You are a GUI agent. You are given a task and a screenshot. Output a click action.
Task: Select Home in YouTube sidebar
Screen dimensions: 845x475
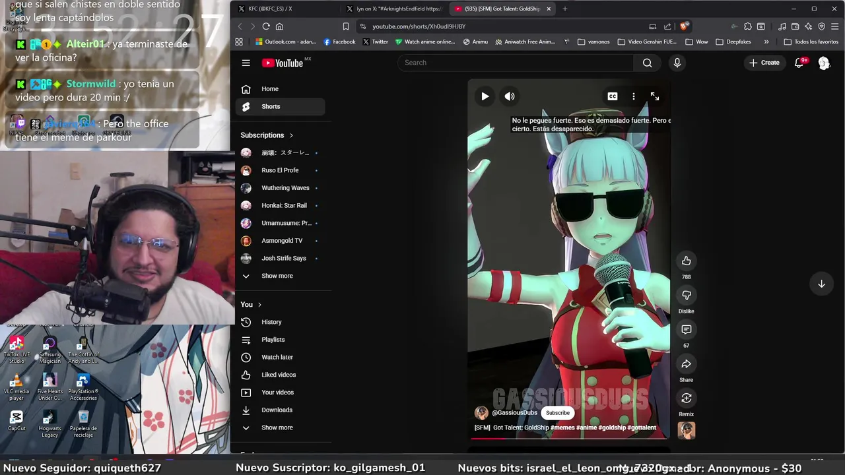point(280,89)
